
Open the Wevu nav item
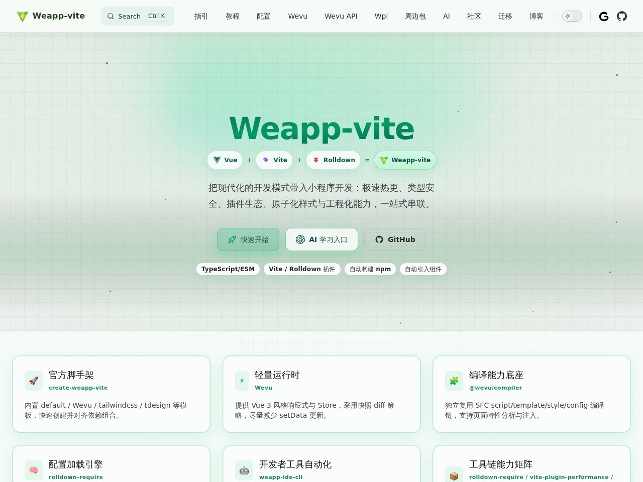[x=297, y=16]
